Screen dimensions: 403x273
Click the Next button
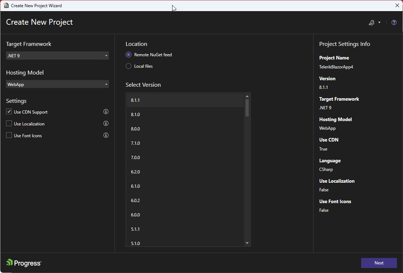(x=379, y=263)
